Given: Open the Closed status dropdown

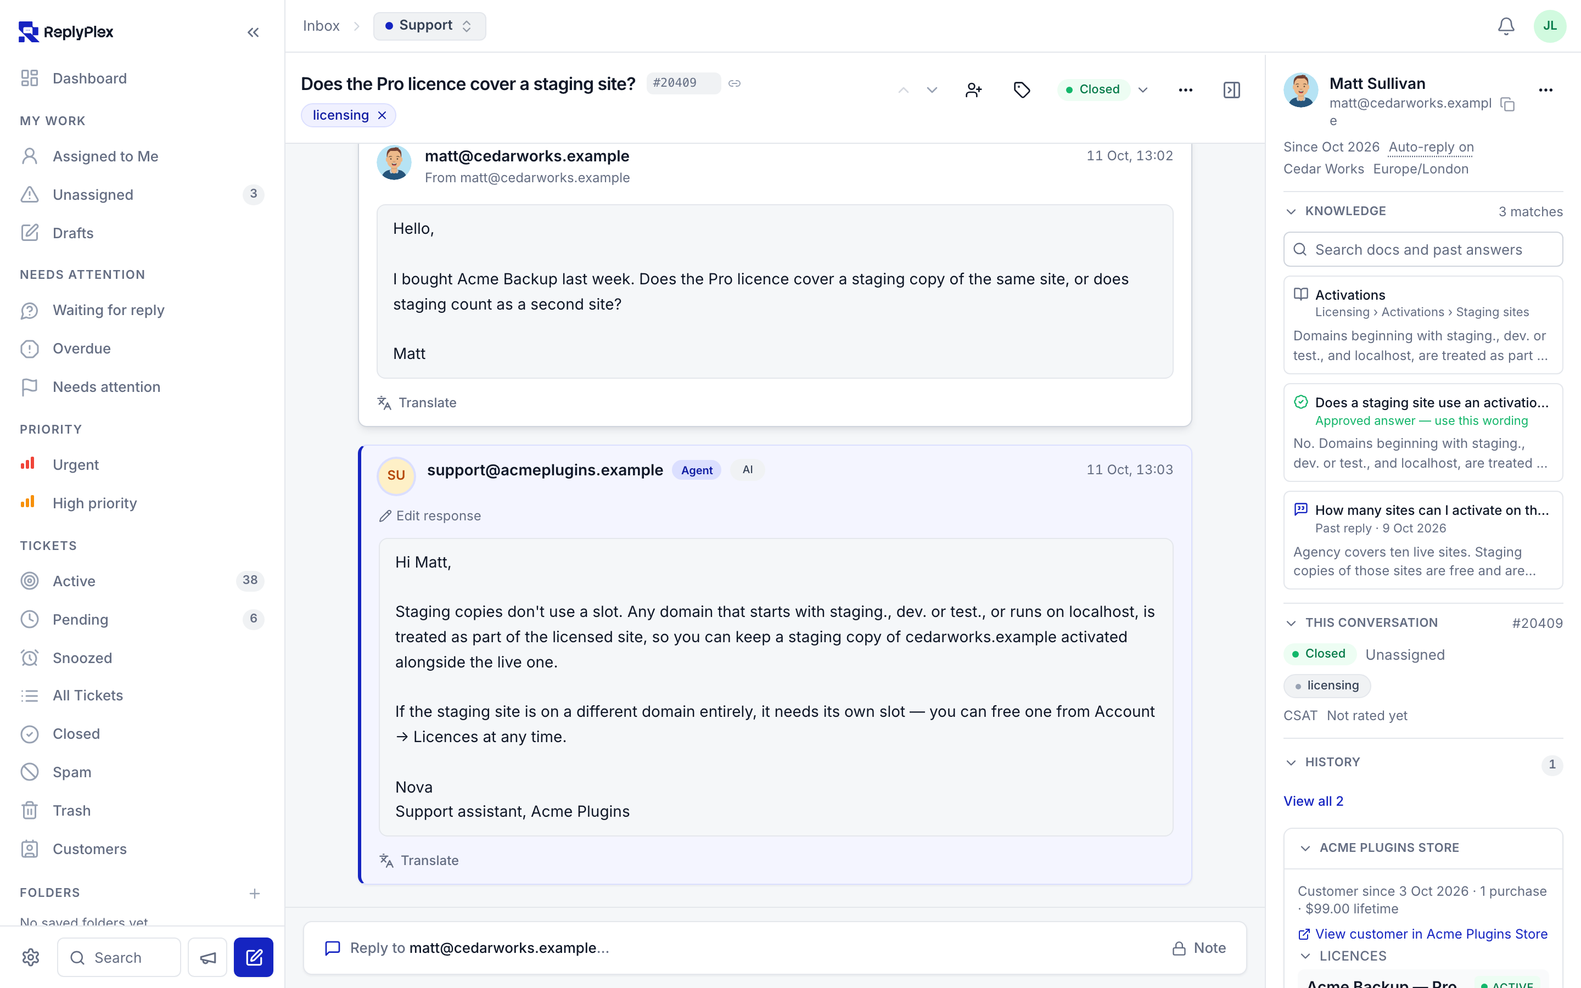Looking at the screenshot, I should tap(1104, 89).
